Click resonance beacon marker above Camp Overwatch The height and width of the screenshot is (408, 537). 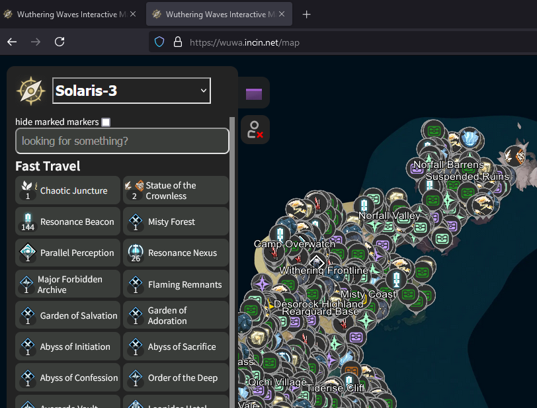point(280,234)
